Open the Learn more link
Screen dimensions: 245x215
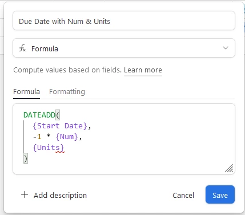point(143,70)
